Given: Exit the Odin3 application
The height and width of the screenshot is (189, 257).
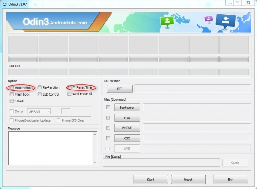Looking at the screenshot, I should tap(231, 180).
